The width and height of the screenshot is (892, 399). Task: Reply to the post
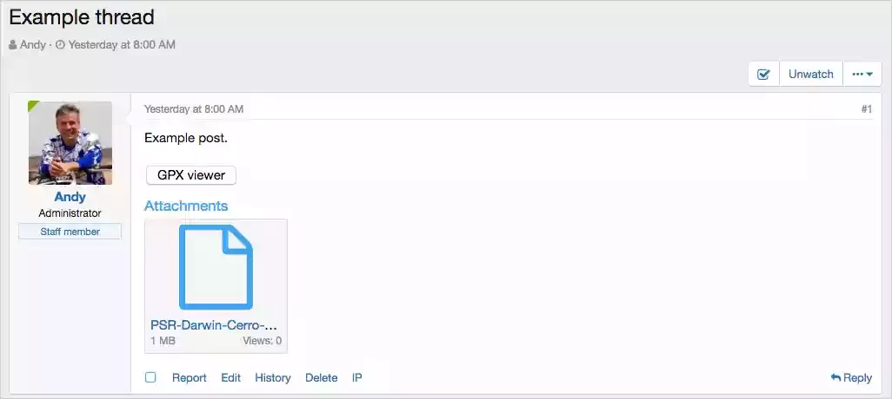pos(851,378)
